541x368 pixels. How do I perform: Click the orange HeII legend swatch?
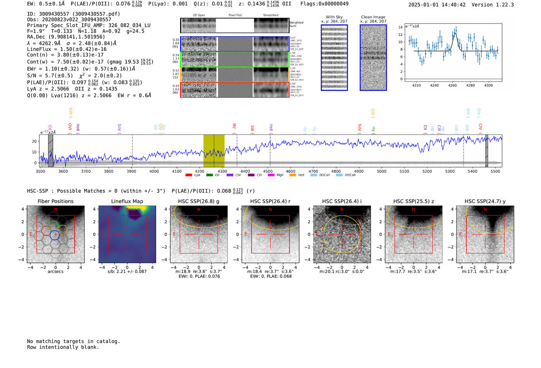(x=293, y=175)
